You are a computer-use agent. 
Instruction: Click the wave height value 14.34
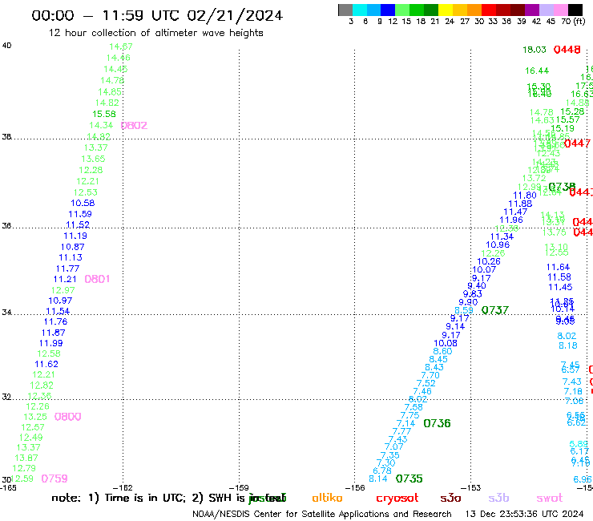click(x=101, y=125)
